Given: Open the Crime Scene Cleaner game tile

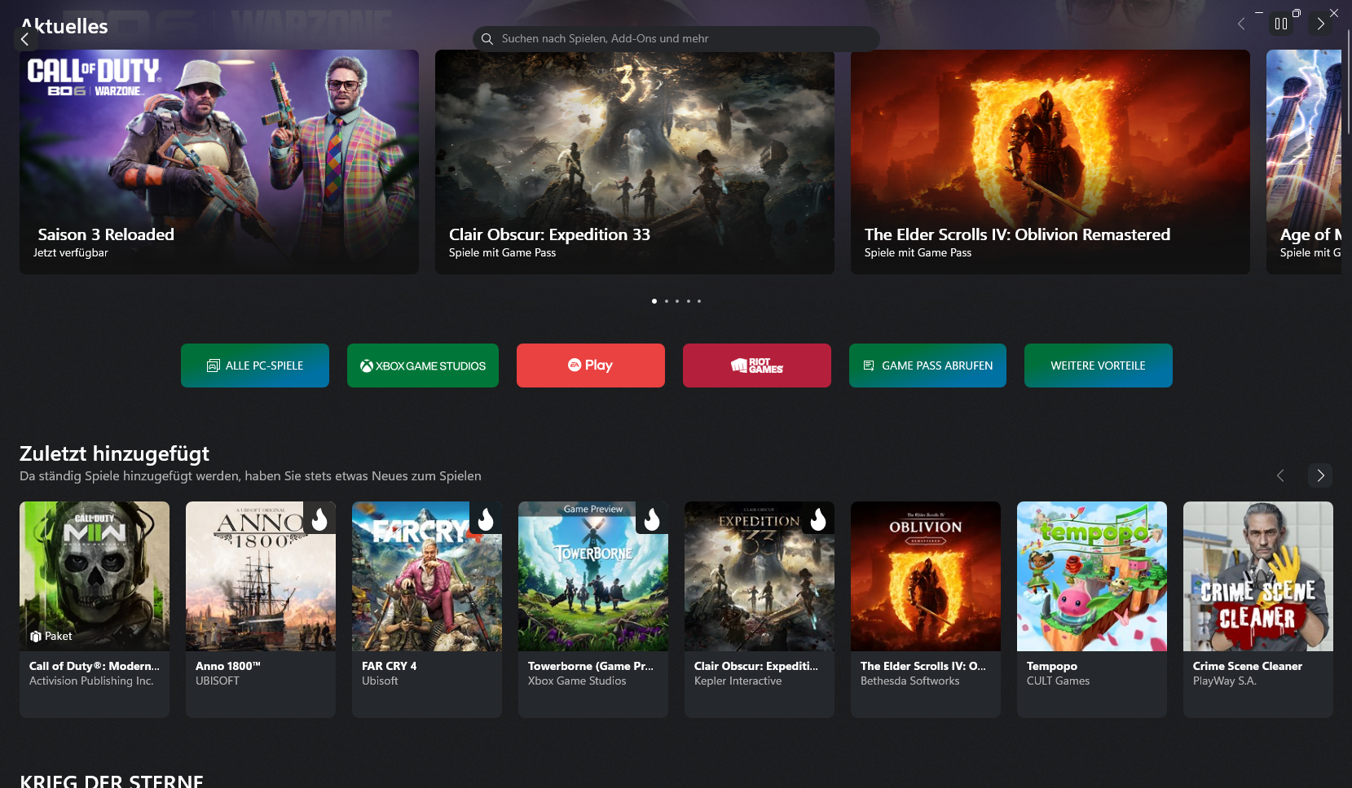Looking at the screenshot, I should coord(1258,609).
